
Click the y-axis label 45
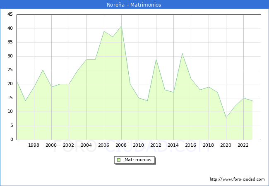click(10, 14)
